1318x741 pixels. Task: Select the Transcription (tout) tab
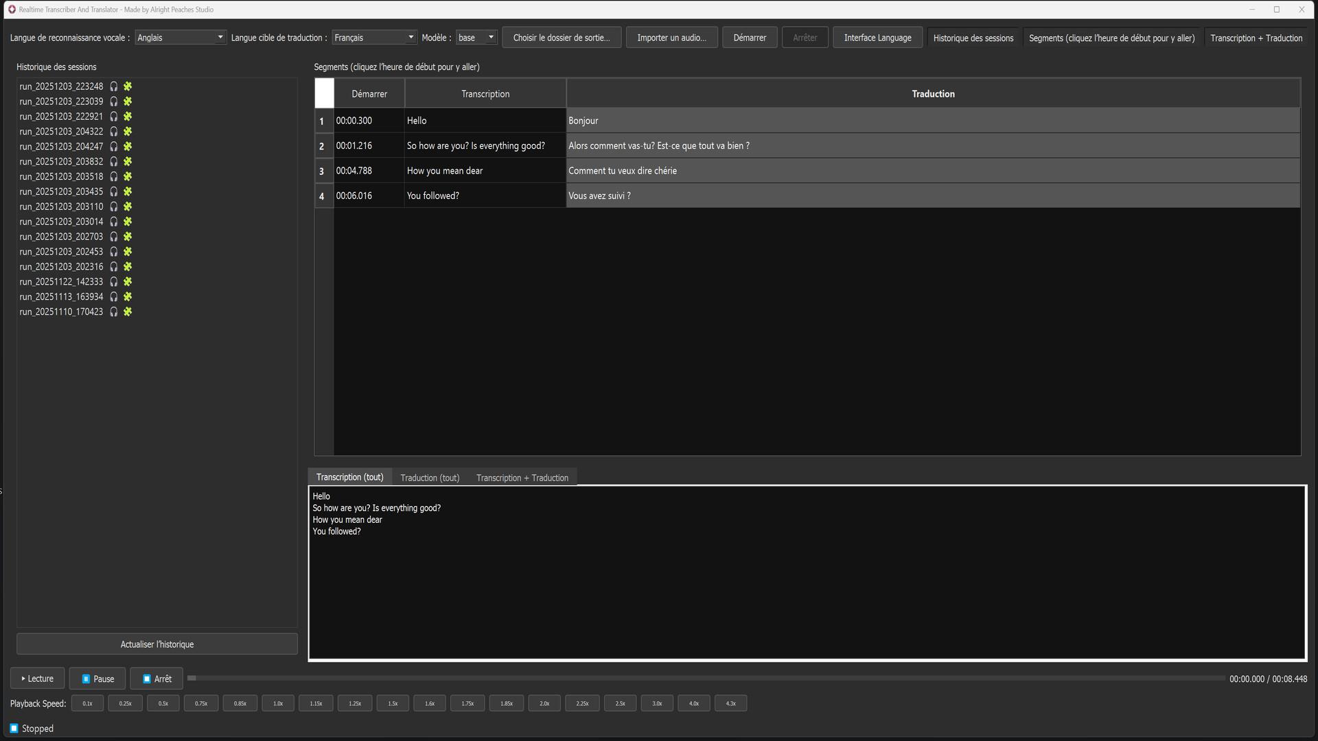349,476
